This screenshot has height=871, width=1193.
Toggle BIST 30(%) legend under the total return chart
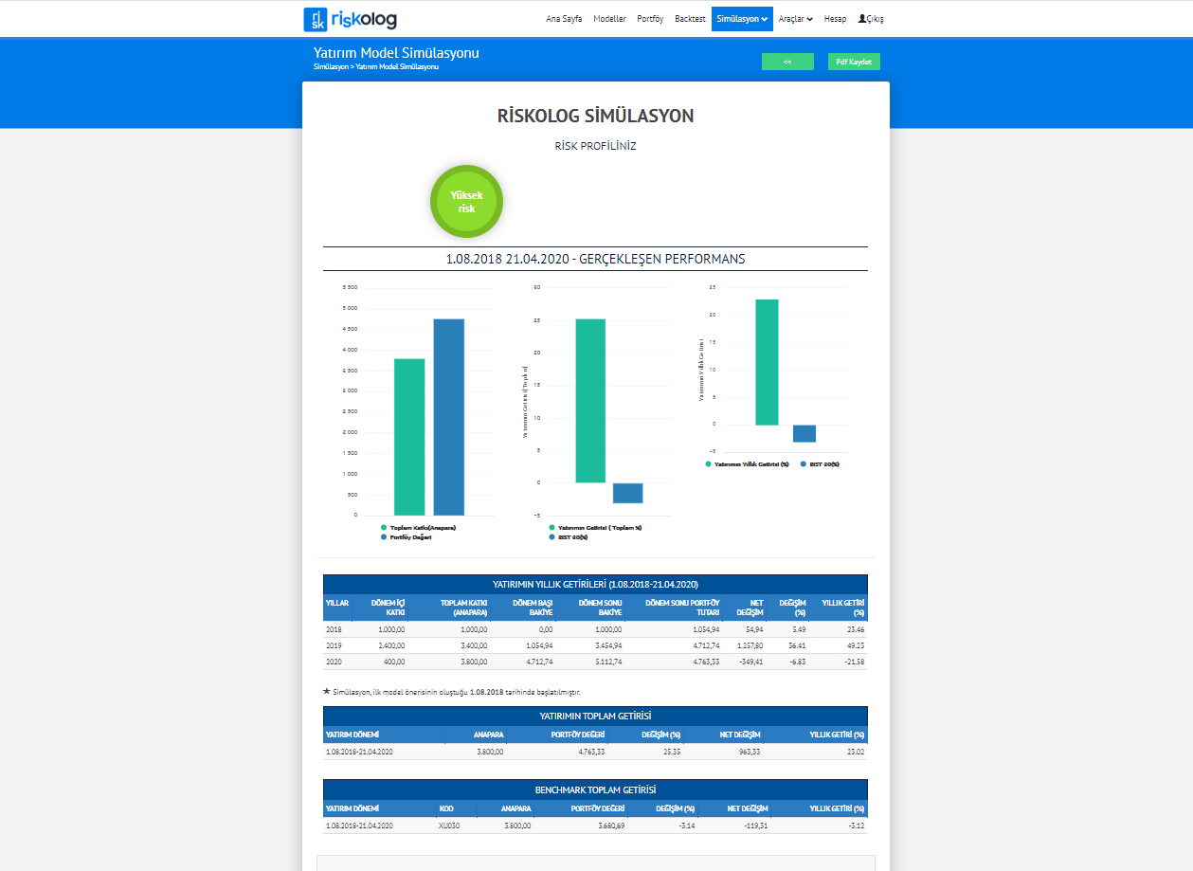pos(571,537)
